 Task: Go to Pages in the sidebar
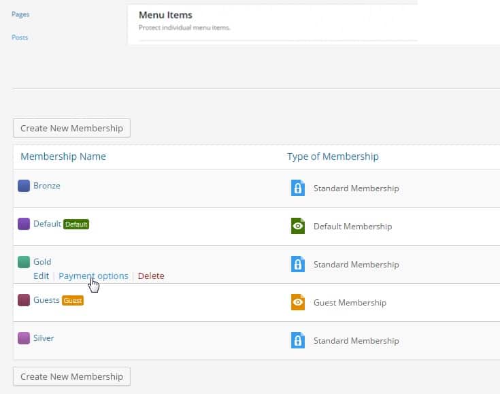click(20, 14)
